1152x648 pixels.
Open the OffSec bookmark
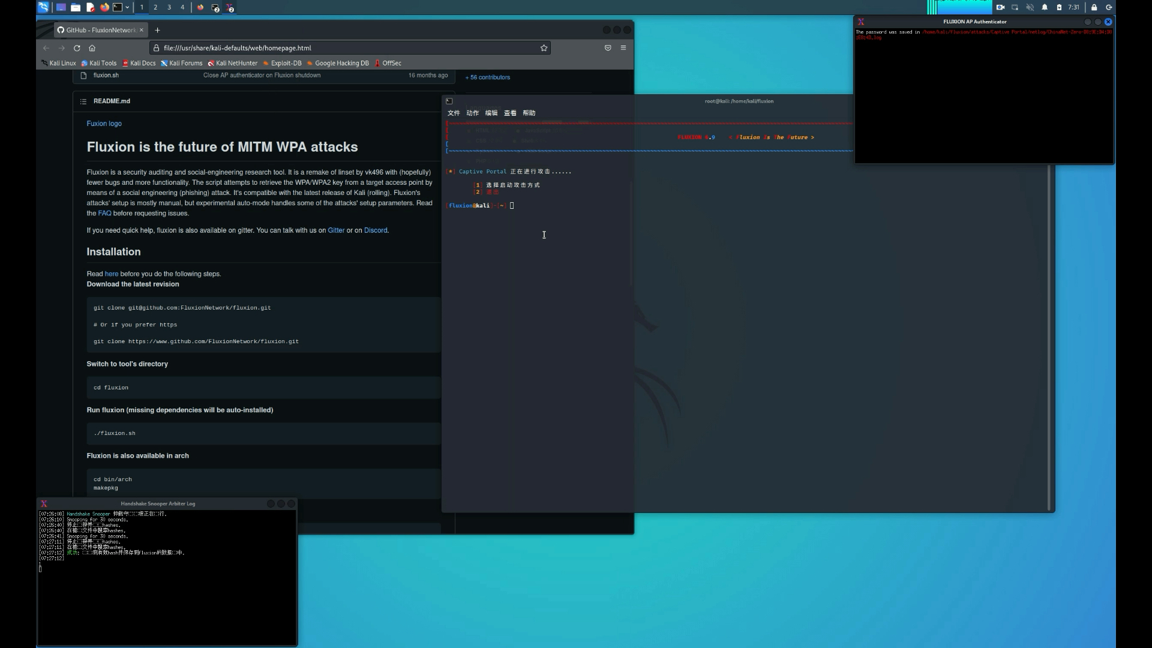point(388,63)
